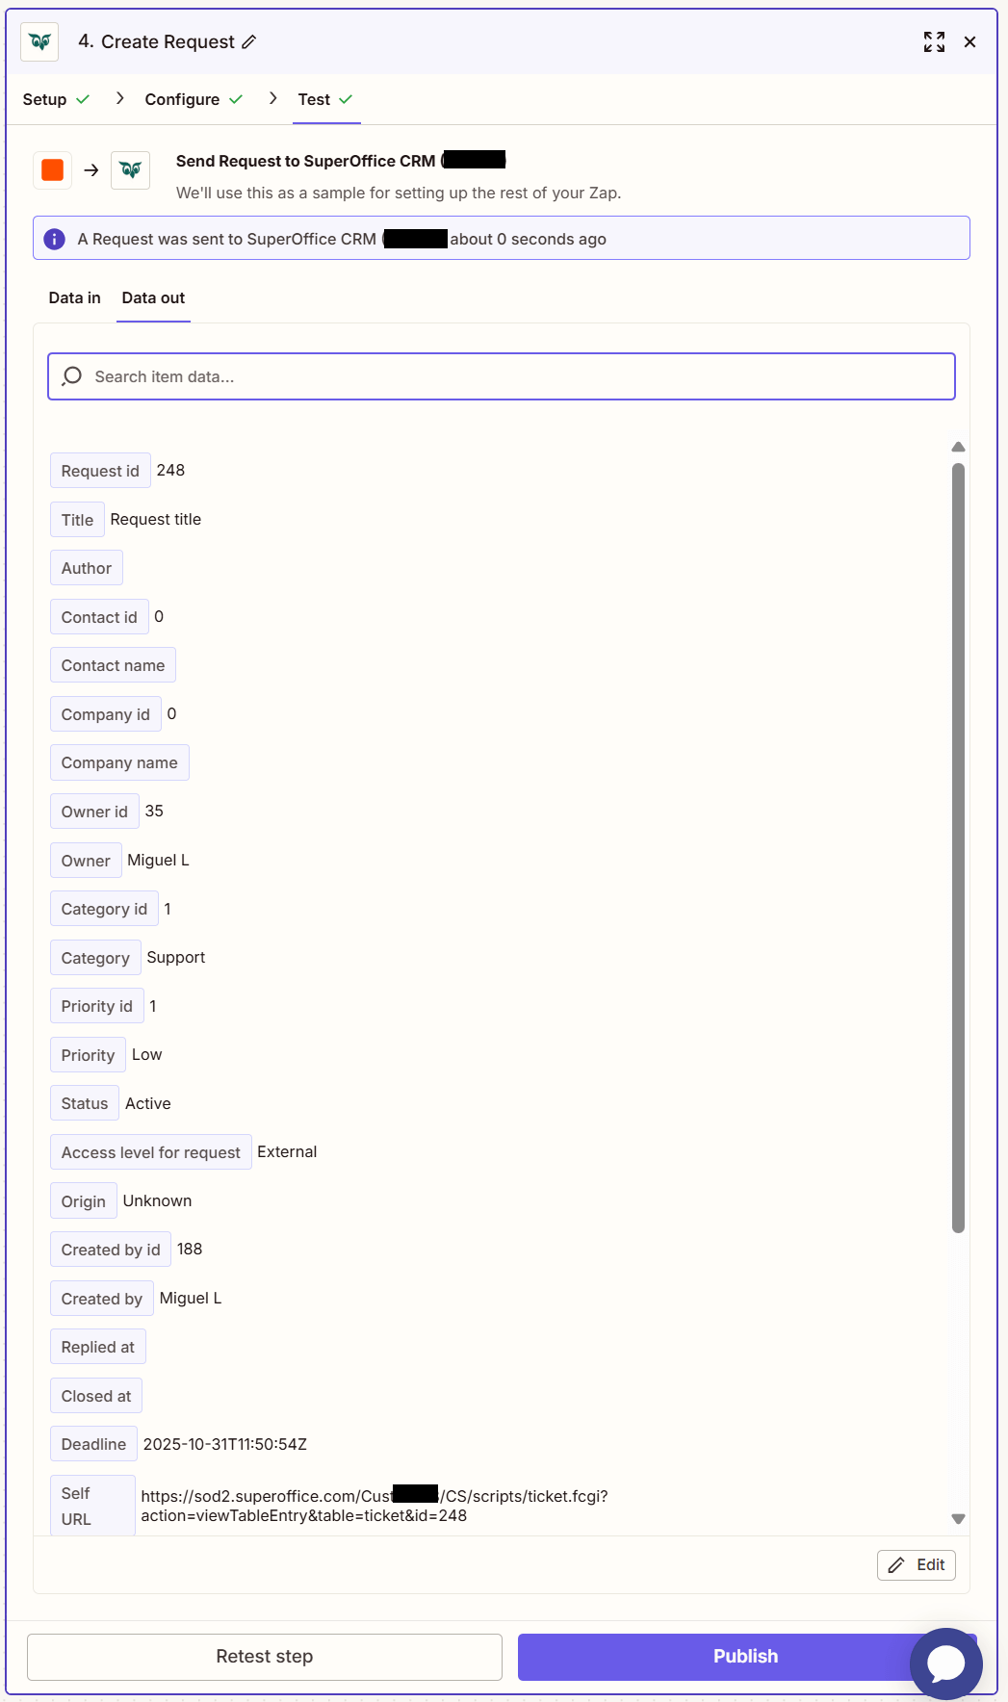Click the pencil icon to rename Create Request
The height and width of the screenshot is (1702, 1008).
[249, 42]
